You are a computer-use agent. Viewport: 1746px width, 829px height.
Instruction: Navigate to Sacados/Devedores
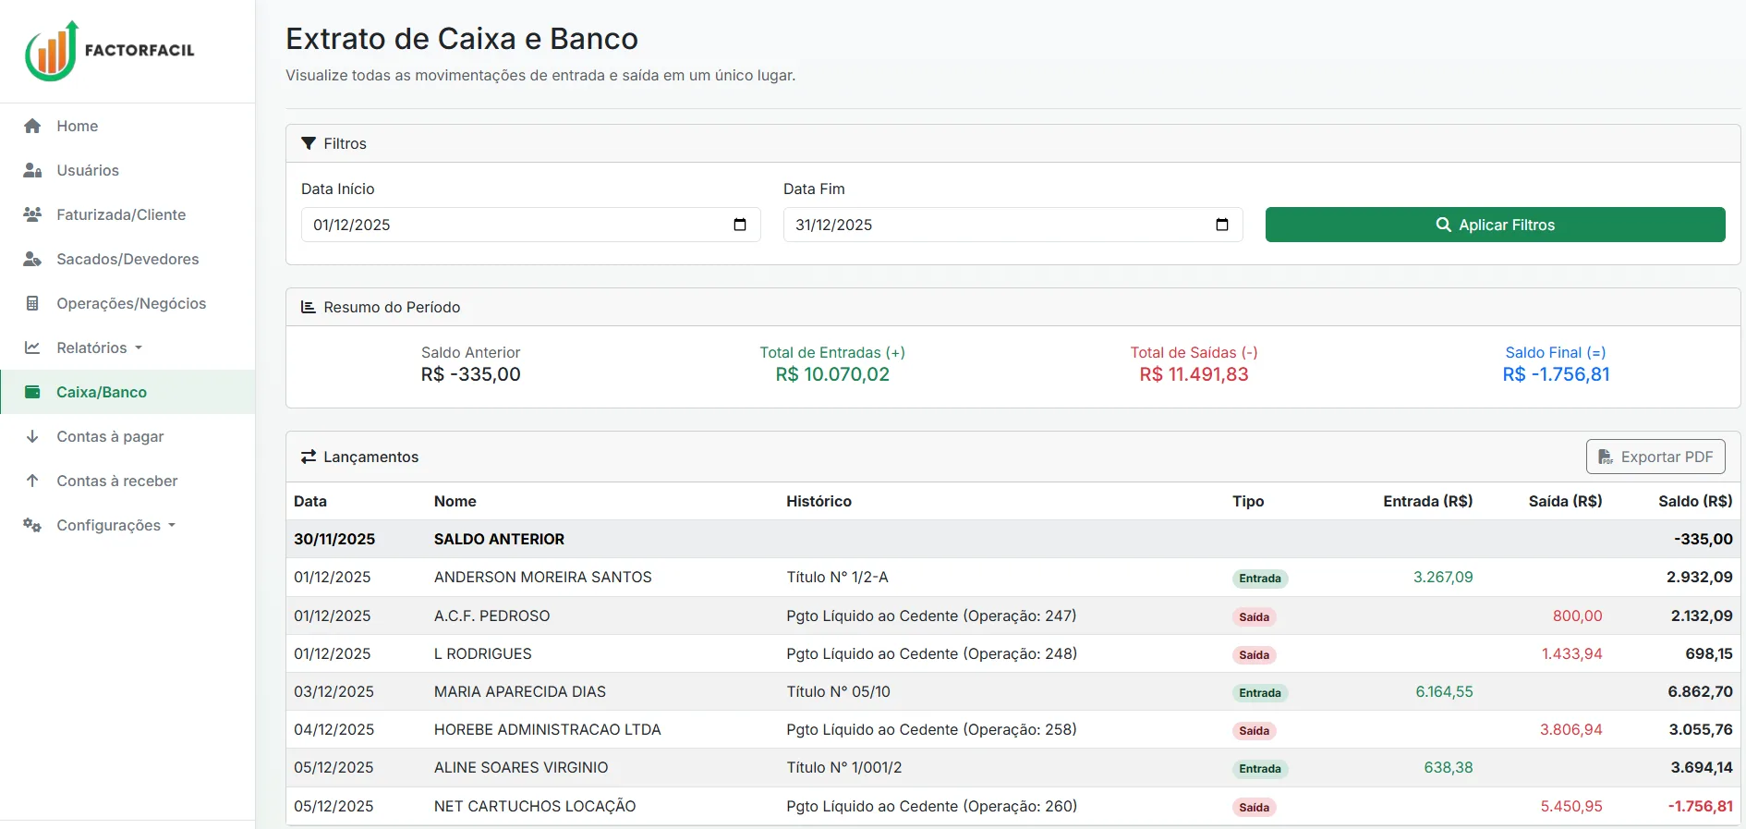click(127, 259)
